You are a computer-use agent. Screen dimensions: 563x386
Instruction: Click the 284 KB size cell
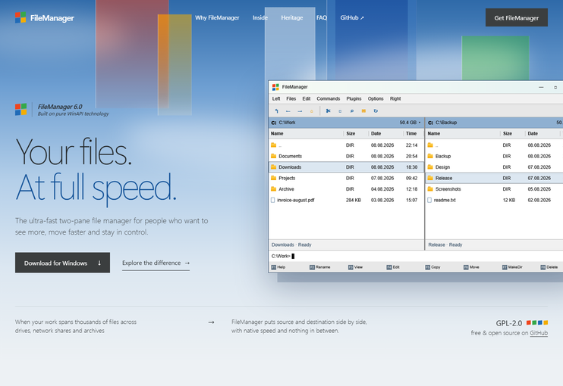click(x=354, y=200)
